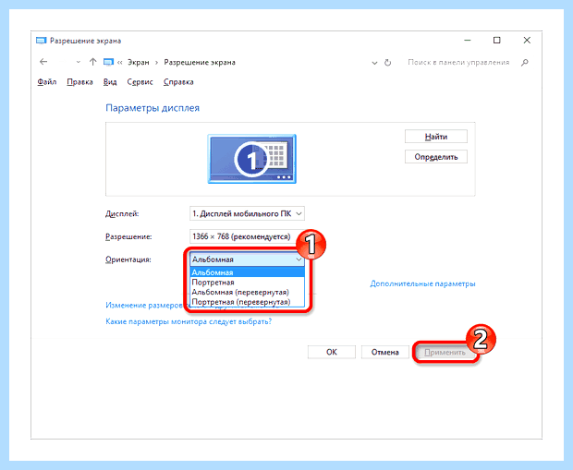
Task: Open the Сервис menu
Action: 140,82
